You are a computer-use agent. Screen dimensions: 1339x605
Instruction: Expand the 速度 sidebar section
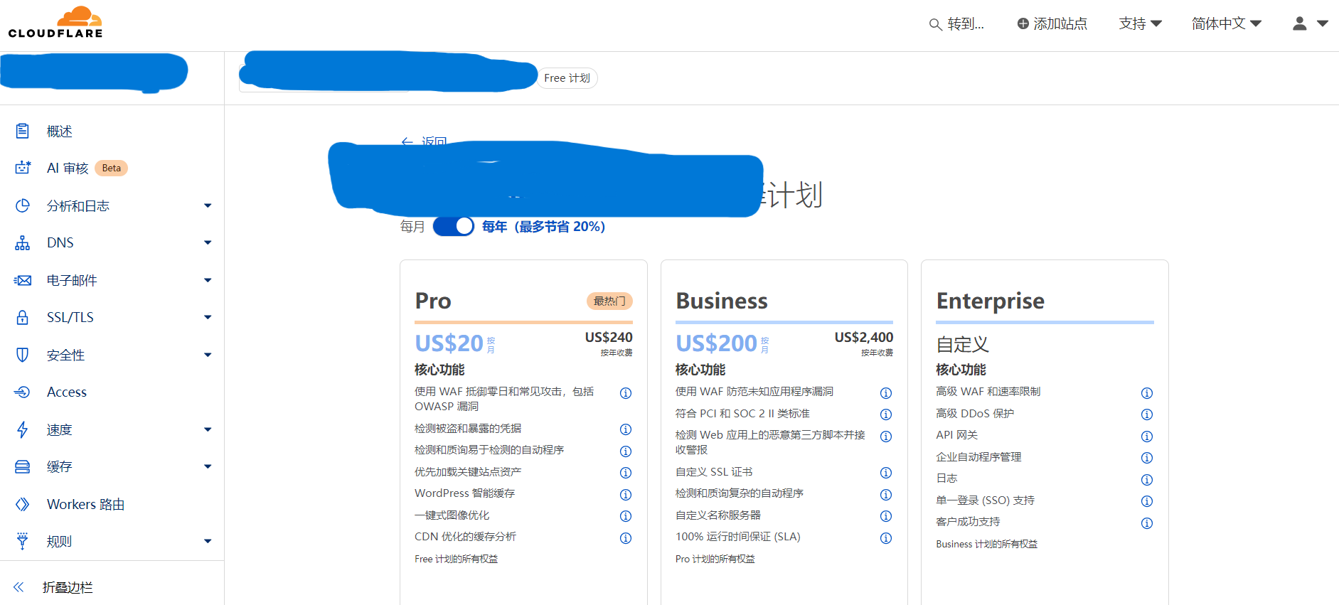click(208, 429)
